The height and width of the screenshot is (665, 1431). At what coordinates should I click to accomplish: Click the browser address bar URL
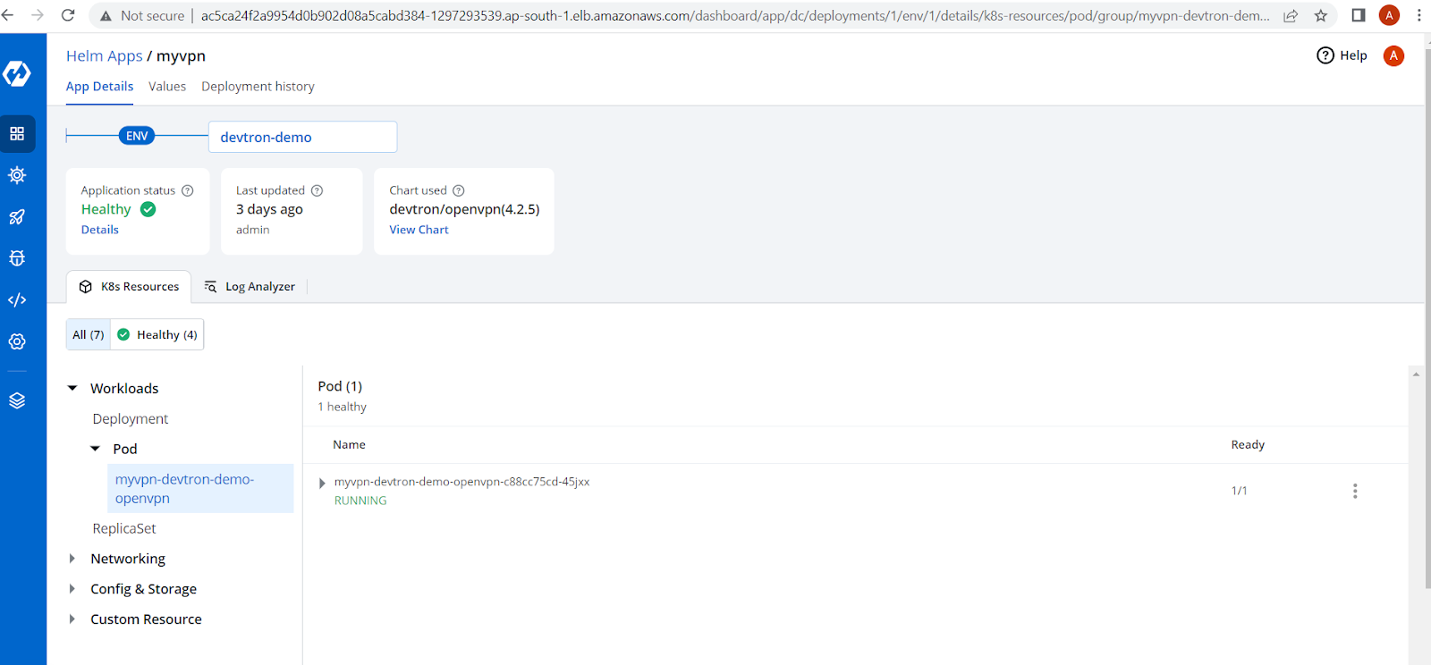(x=735, y=16)
